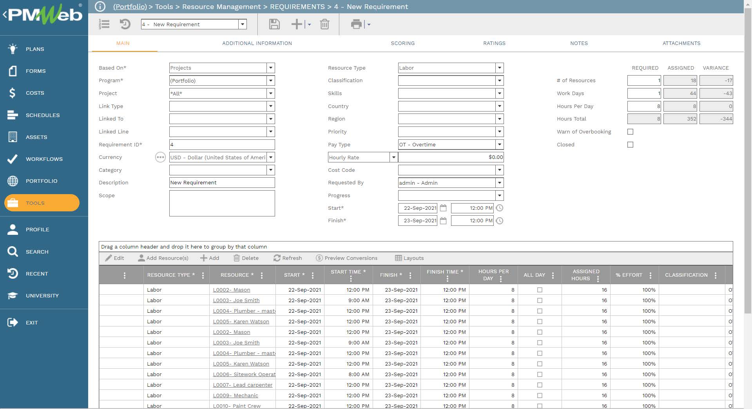Toggle All Day for L0009 Mechanic row
The width and height of the screenshot is (752, 409).
tap(540, 395)
